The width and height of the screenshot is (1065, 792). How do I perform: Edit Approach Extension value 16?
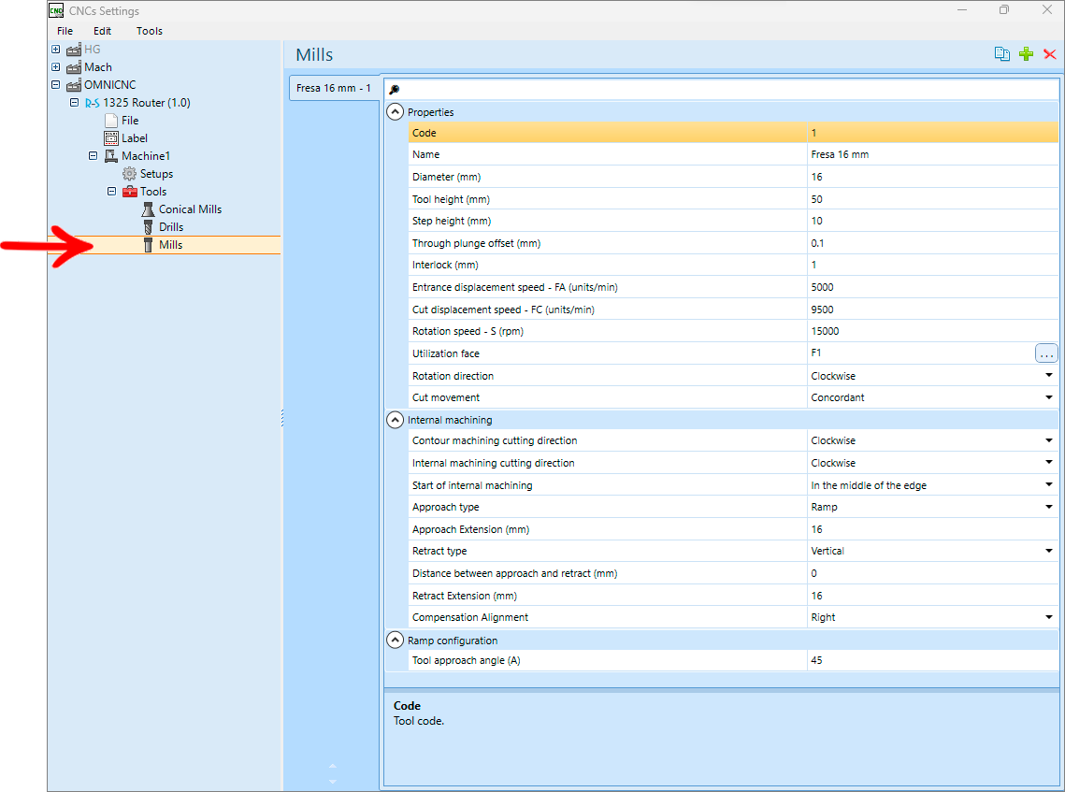[932, 529]
